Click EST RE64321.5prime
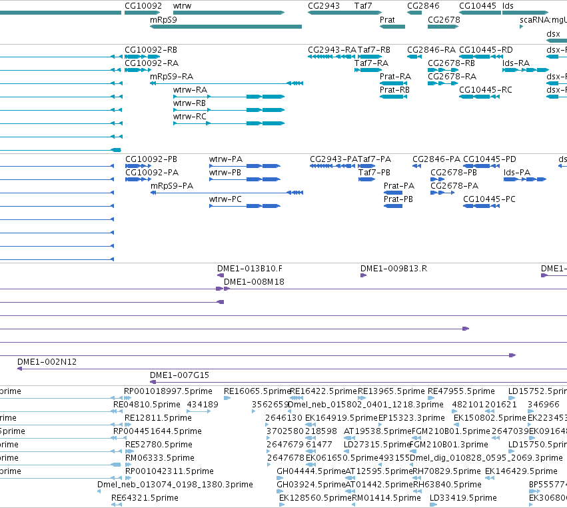Image resolution: width=567 pixels, height=508 pixels. click(145, 498)
